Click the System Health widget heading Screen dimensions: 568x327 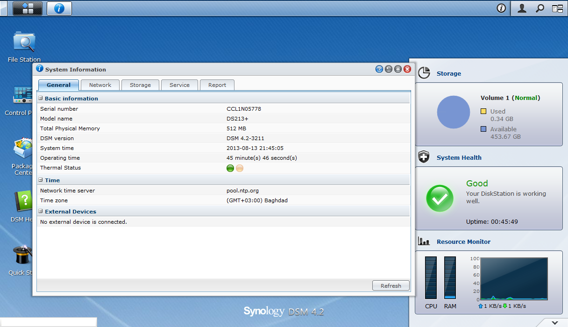point(459,158)
